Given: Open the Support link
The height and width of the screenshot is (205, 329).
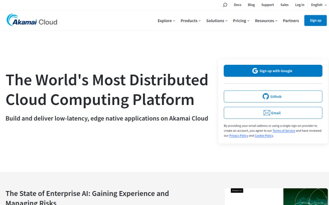Looking at the screenshot, I should 268,5.
